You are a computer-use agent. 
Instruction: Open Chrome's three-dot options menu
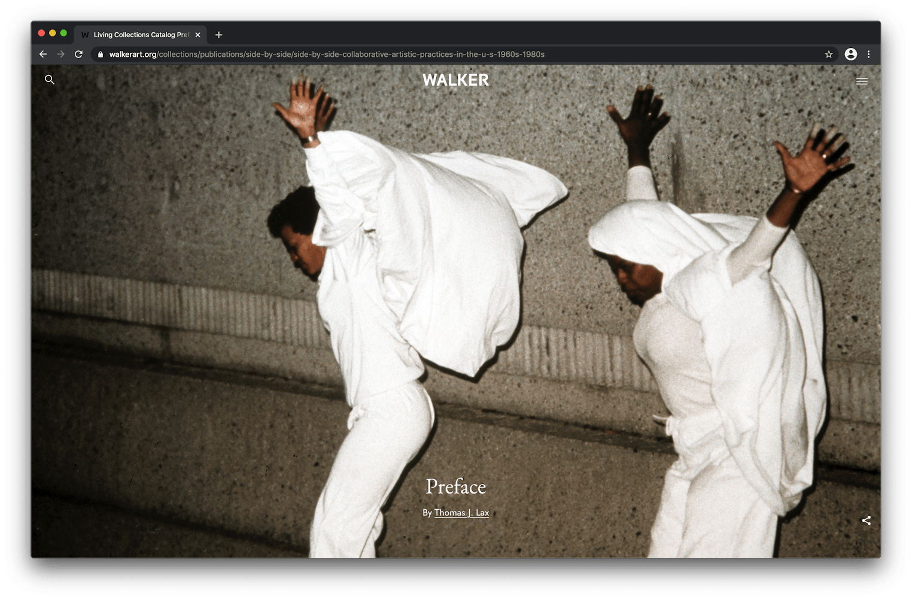coord(868,55)
